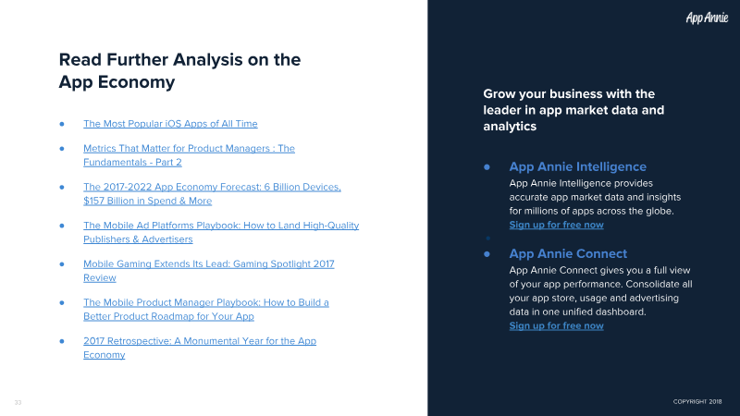Click the Copyright 2018 footer text

pos(703,402)
